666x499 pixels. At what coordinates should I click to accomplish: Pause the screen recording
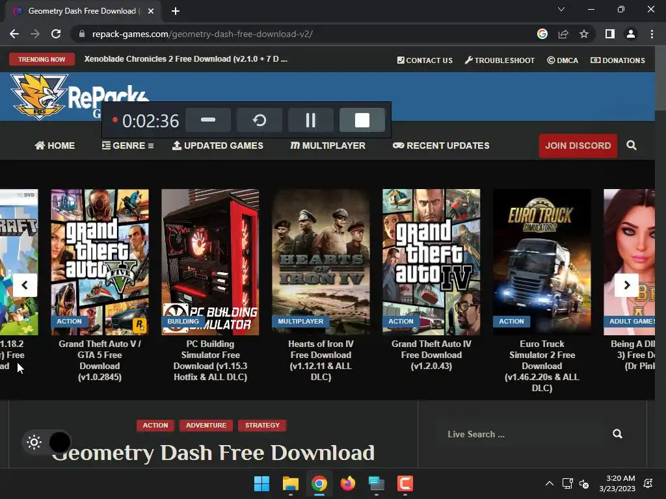[x=311, y=120]
